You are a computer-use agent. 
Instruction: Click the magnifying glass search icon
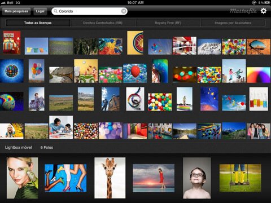point(55,11)
